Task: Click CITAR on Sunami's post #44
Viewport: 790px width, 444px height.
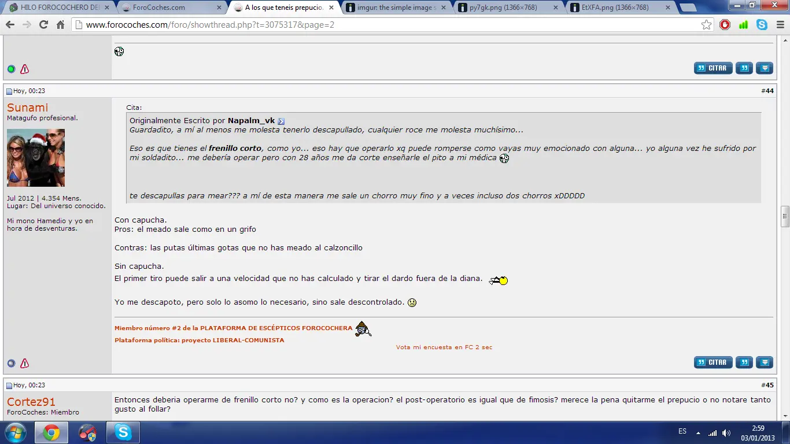Action: pos(713,362)
